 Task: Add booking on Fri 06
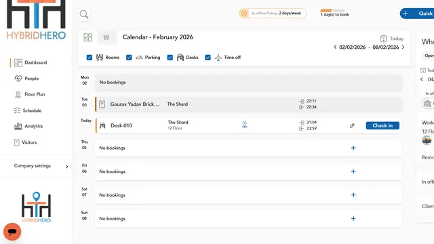(353, 171)
